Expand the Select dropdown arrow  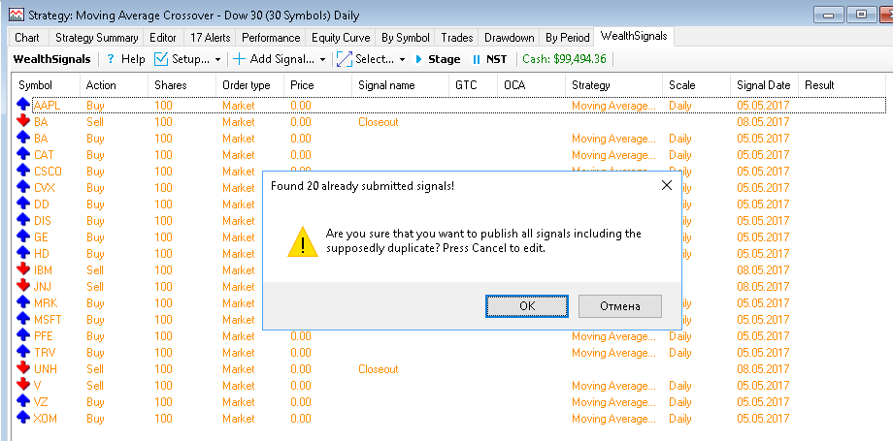tap(402, 60)
